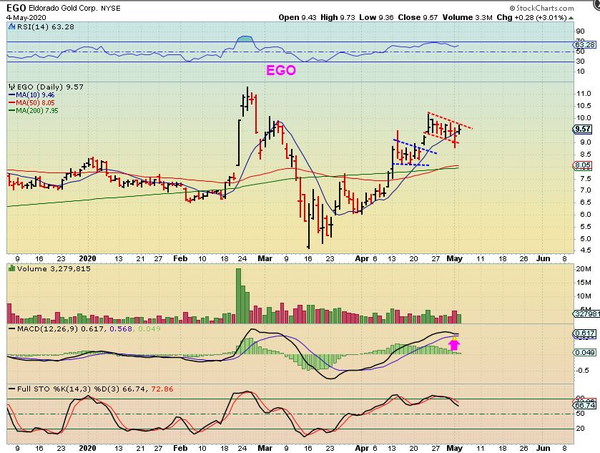The image size is (600, 453).
Task: Click the boxed 327981 volume axis label
Action: [586, 313]
